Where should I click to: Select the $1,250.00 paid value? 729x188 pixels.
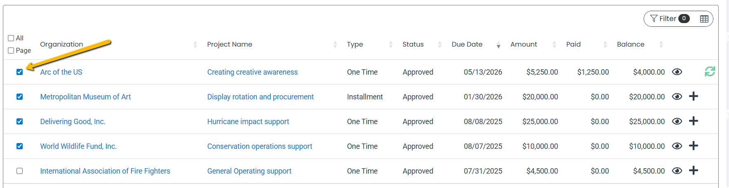[x=593, y=72]
